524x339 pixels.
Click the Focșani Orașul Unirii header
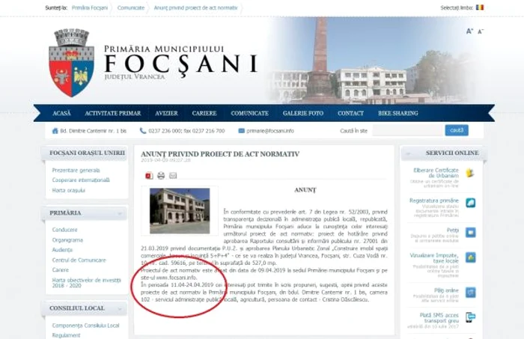87,153
